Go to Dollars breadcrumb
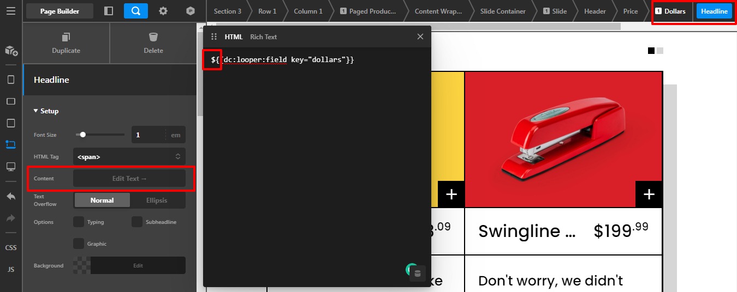Screen dimensions: 737x292 (x=670, y=11)
